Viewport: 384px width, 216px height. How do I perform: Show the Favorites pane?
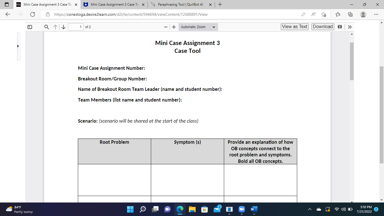tap(338, 14)
